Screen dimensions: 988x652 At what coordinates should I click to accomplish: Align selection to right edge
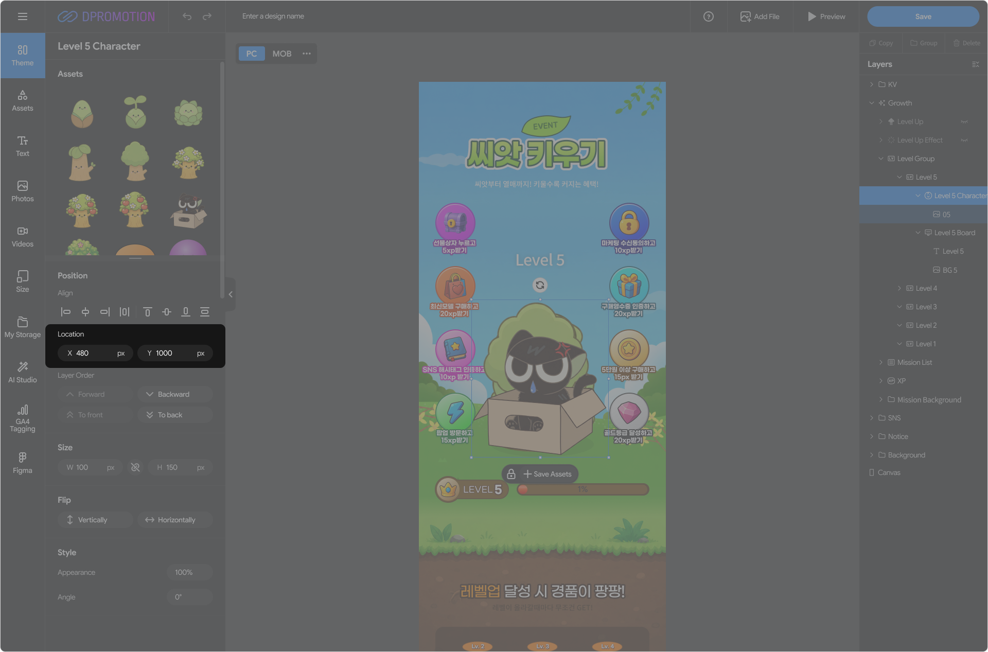tap(105, 312)
